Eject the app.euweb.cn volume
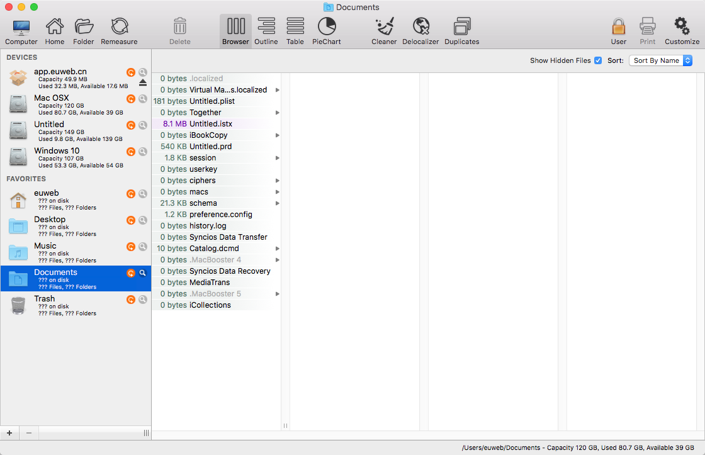The height and width of the screenshot is (455, 705). point(142,82)
